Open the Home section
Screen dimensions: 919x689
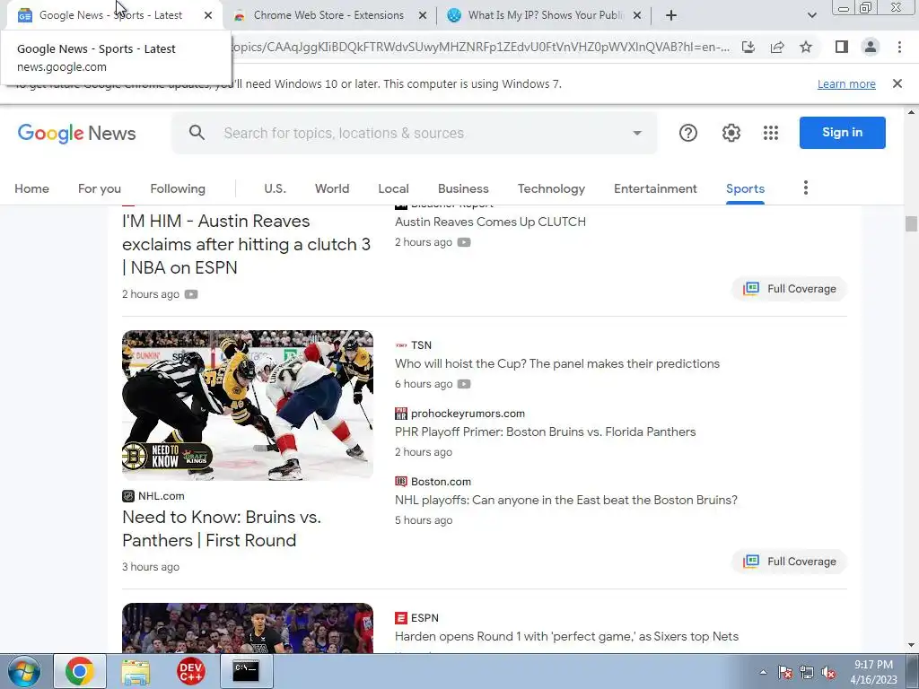click(x=31, y=188)
